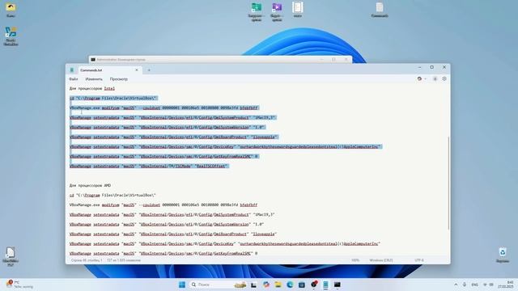Viewport: 518px width, 291px height.
Task: Select the Recycle Bin desktop icon
Action: [x=503, y=255]
